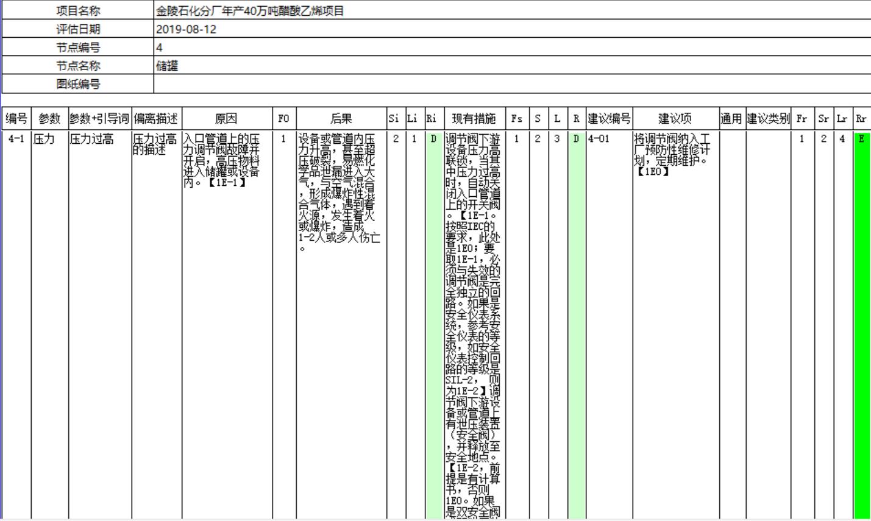Screen dimensions: 871x521
Task: Select the 压力 parameter cell
Action: point(50,324)
